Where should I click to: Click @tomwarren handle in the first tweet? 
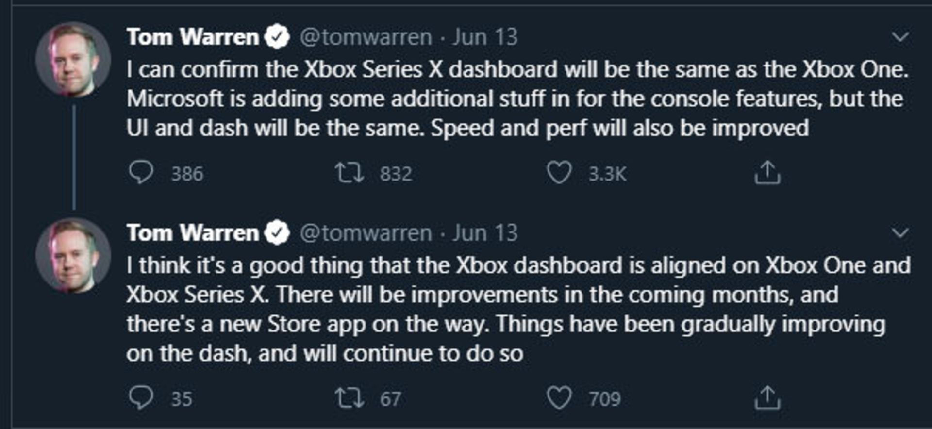(366, 37)
